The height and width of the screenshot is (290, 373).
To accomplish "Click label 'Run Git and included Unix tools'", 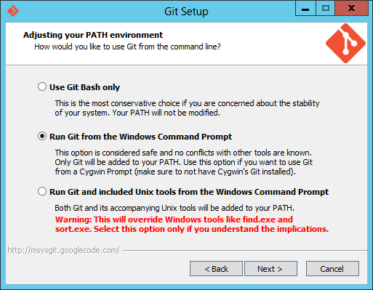I will (x=189, y=192).
